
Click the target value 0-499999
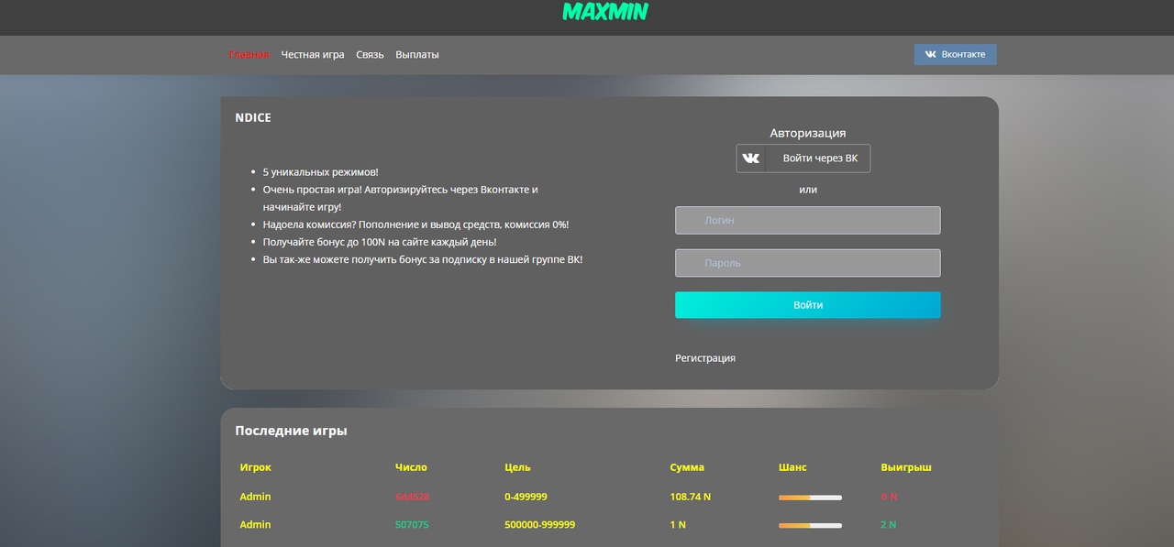tap(526, 497)
